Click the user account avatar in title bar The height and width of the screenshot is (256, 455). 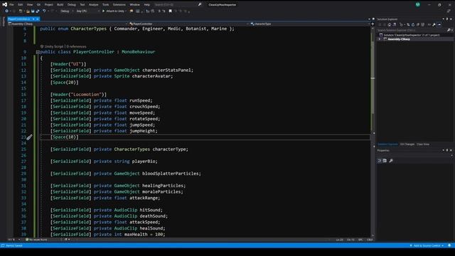pyautogui.click(x=417, y=4)
